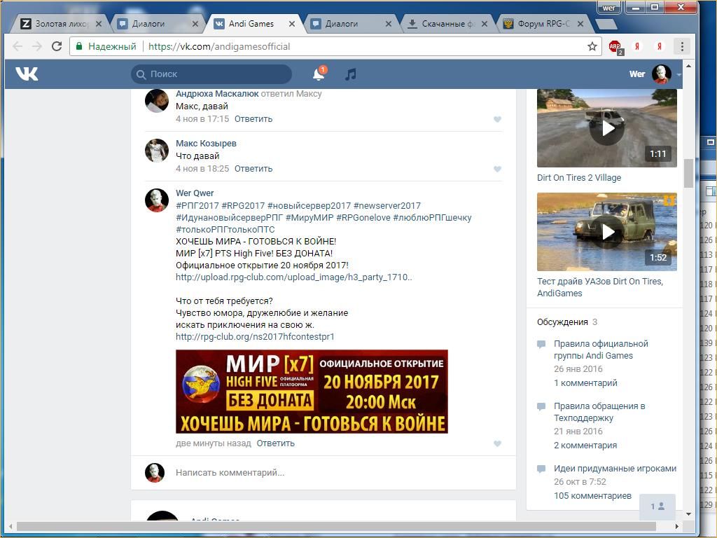717x538 pixels.
Task: Click Макс Козырев's avatar
Action: point(157,151)
